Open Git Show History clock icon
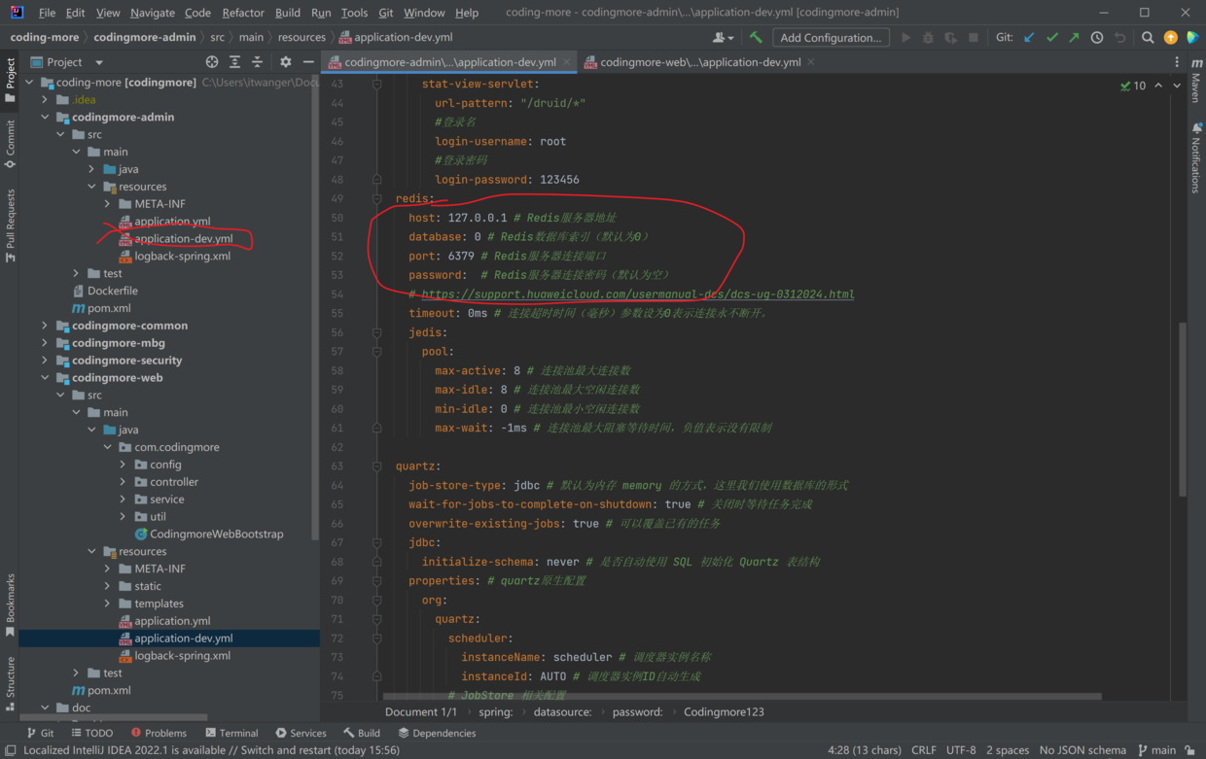Image resolution: width=1206 pixels, height=759 pixels. point(1097,38)
